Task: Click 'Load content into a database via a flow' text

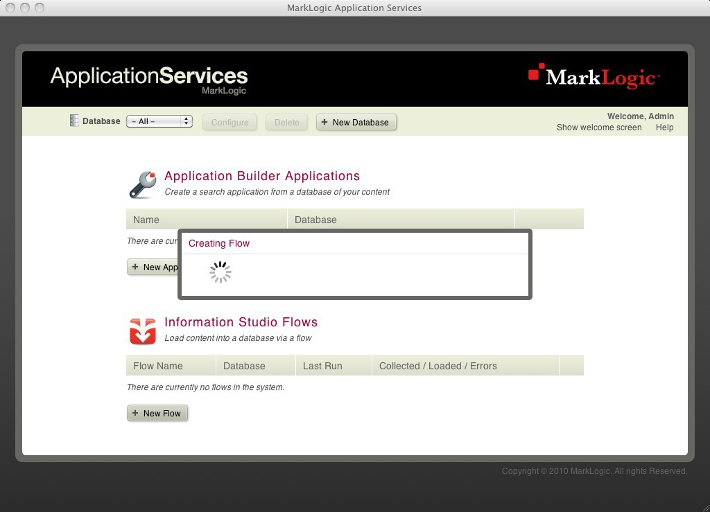Action: pos(238,338)
